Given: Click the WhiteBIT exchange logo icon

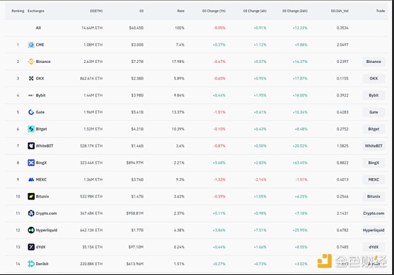Looking at the screenshot, I should (31, 146).
